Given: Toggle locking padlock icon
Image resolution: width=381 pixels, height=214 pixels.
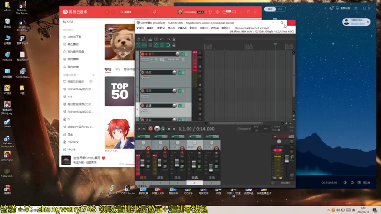Looking at the screenshot, I should pos(174,45).
